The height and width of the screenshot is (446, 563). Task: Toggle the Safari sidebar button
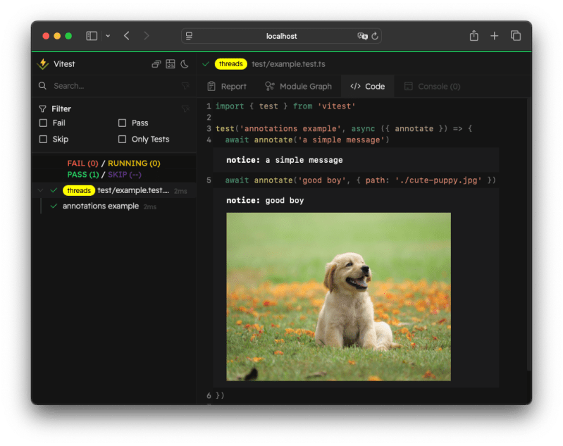[x=92, y=36]
